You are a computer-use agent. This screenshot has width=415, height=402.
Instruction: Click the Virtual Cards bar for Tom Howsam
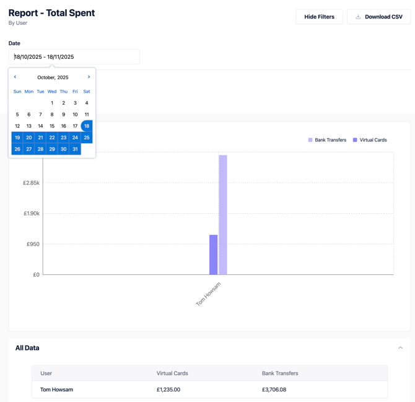[213, 255]
